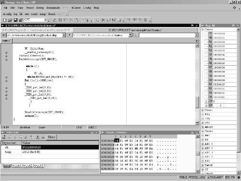Screen dimensions: 241x181
Task: Toggle breakpoint marker beside _enable_interrupt line
Action: coord(6,53)
